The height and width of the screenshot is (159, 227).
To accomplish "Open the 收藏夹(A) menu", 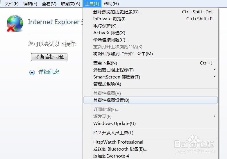I will pos(71,3).
